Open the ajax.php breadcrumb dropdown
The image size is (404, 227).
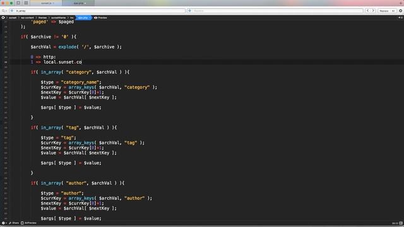pyautogui.click(x=83, y=18)
